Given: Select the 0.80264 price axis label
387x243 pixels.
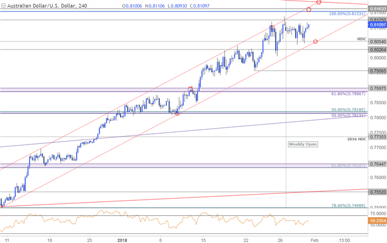Looking at the screenshot, I should [377, 50].
